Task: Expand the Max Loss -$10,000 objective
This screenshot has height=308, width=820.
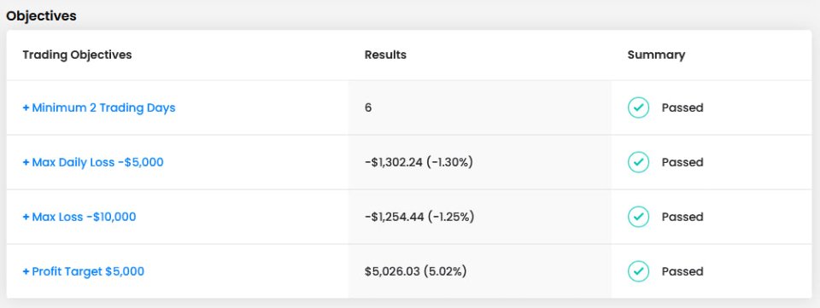Action: coord(79,217)
